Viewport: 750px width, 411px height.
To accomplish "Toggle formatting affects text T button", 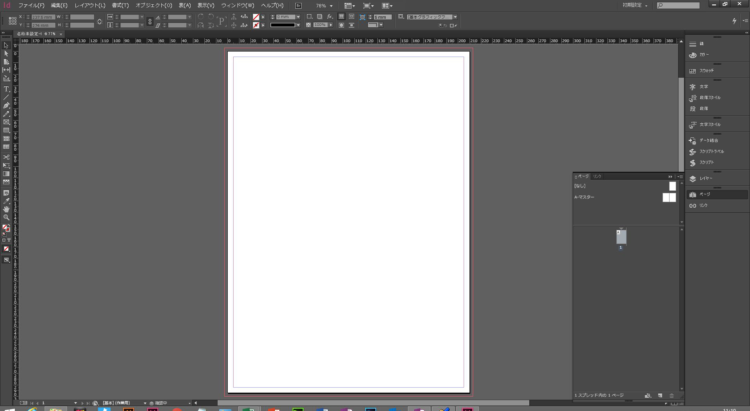I will click(9, 240).
